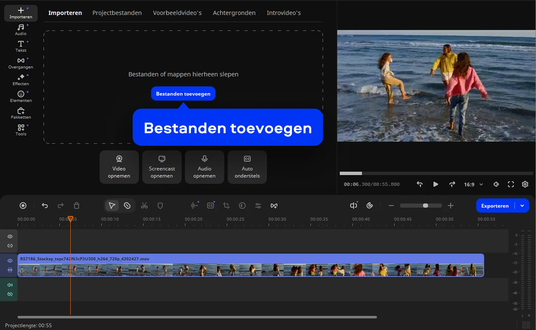Mute the audio track
Image resolution: width=536 pixels, height=330 pixels.
10,285
